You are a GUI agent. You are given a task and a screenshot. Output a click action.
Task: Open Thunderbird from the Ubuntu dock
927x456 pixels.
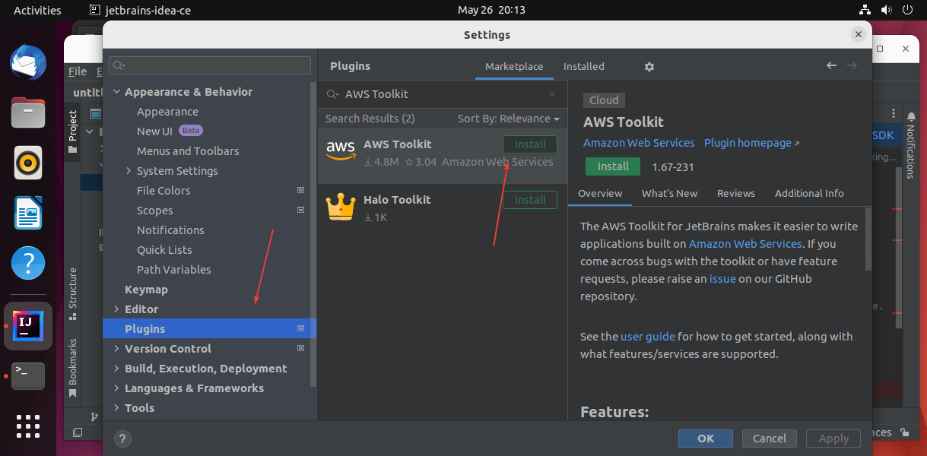click(28, 63)
